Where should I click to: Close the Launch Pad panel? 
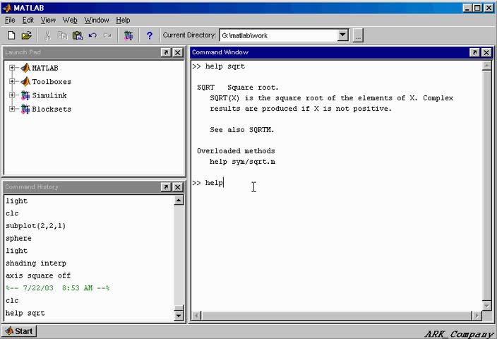click(178, 52)
